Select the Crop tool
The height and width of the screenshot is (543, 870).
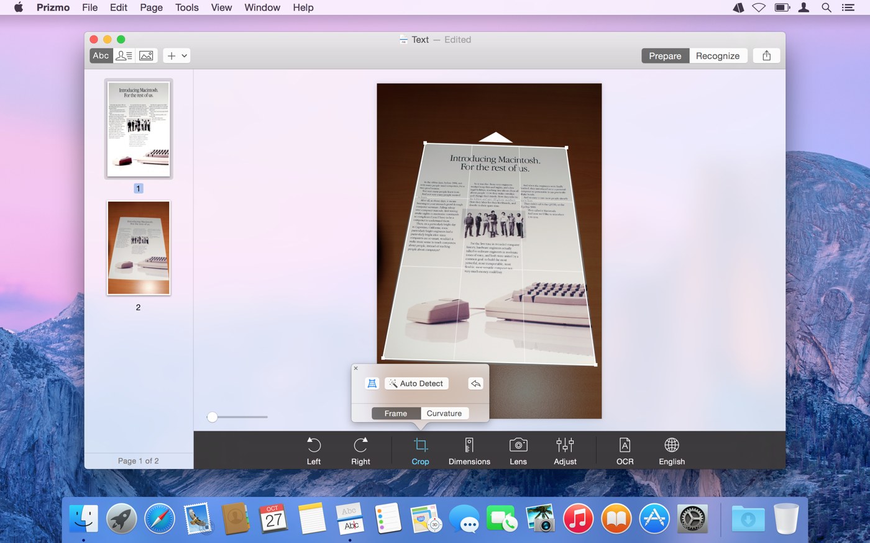coord(421,451)
